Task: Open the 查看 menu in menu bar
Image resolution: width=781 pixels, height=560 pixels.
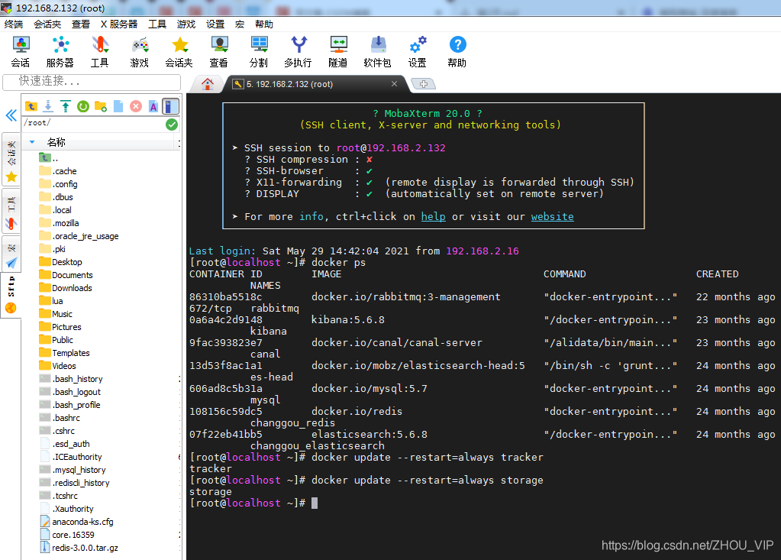Action: [x=81, y=24]
